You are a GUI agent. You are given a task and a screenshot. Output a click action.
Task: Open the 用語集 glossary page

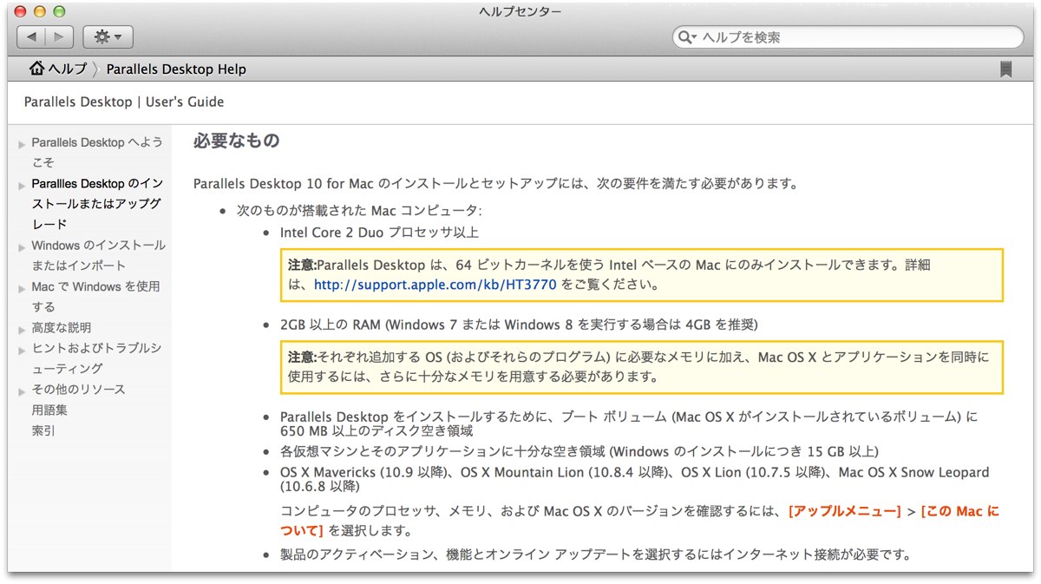point(49,410)
